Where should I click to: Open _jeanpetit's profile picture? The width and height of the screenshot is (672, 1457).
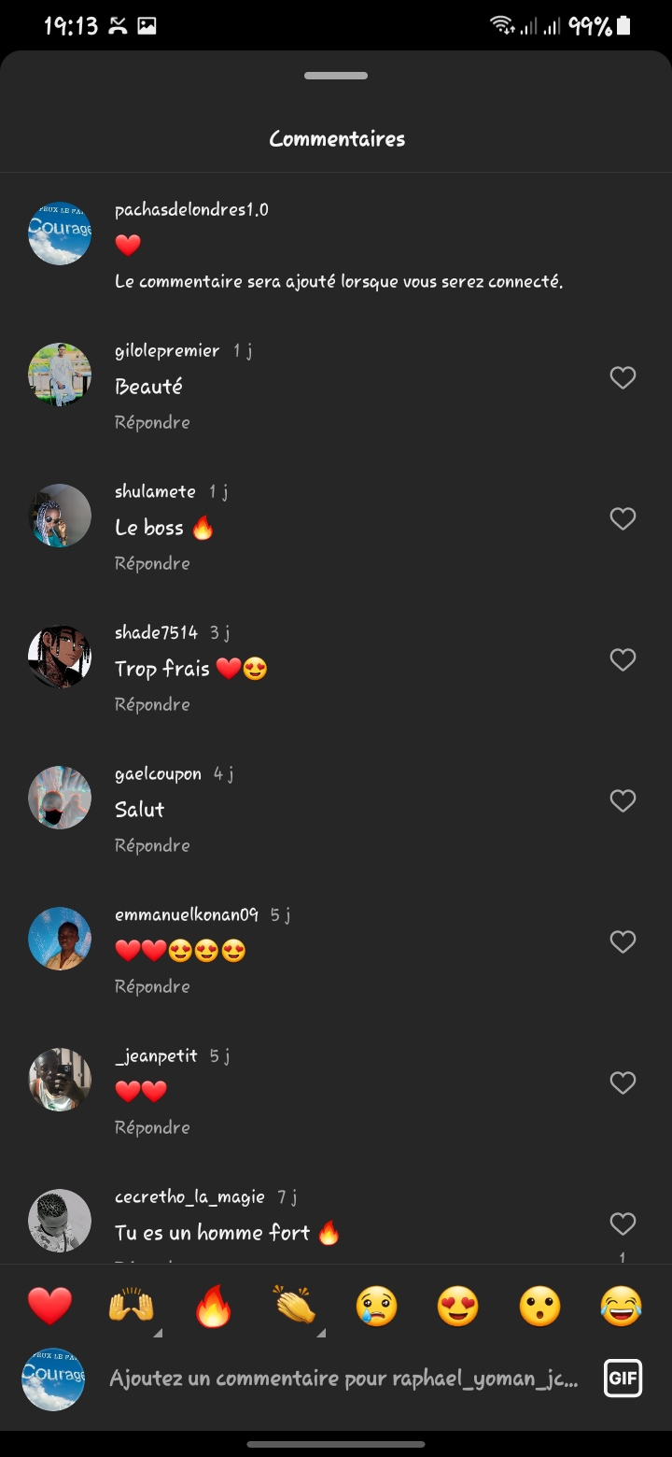pyautogui.click(x=60, y=1080)
